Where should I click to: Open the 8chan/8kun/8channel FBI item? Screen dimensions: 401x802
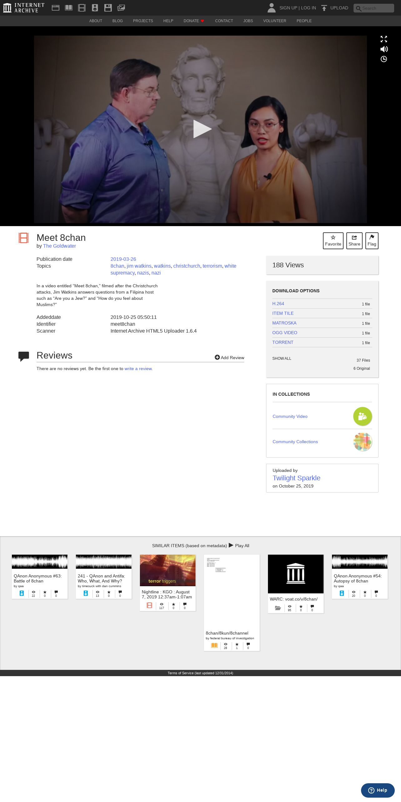232,603
